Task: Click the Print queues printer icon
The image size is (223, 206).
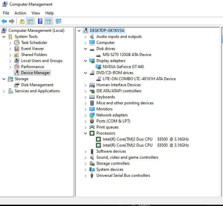Action: pos(92,127)
